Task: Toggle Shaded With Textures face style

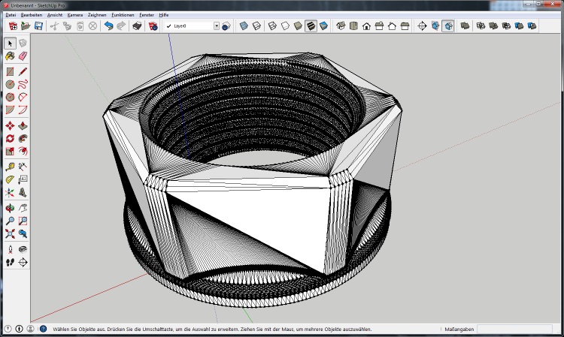Action: (311, 26)
